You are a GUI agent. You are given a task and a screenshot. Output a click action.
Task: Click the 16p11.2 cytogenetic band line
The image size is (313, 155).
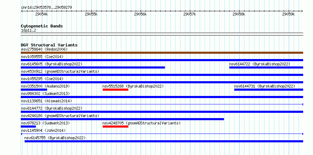click(x=162, y=34)
